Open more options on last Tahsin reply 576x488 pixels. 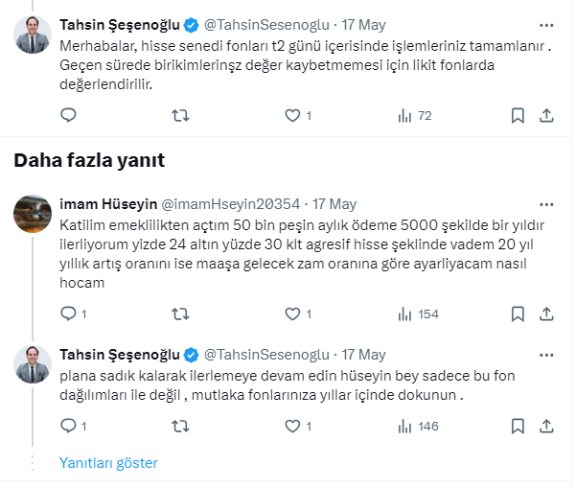(x=546, y=354)
